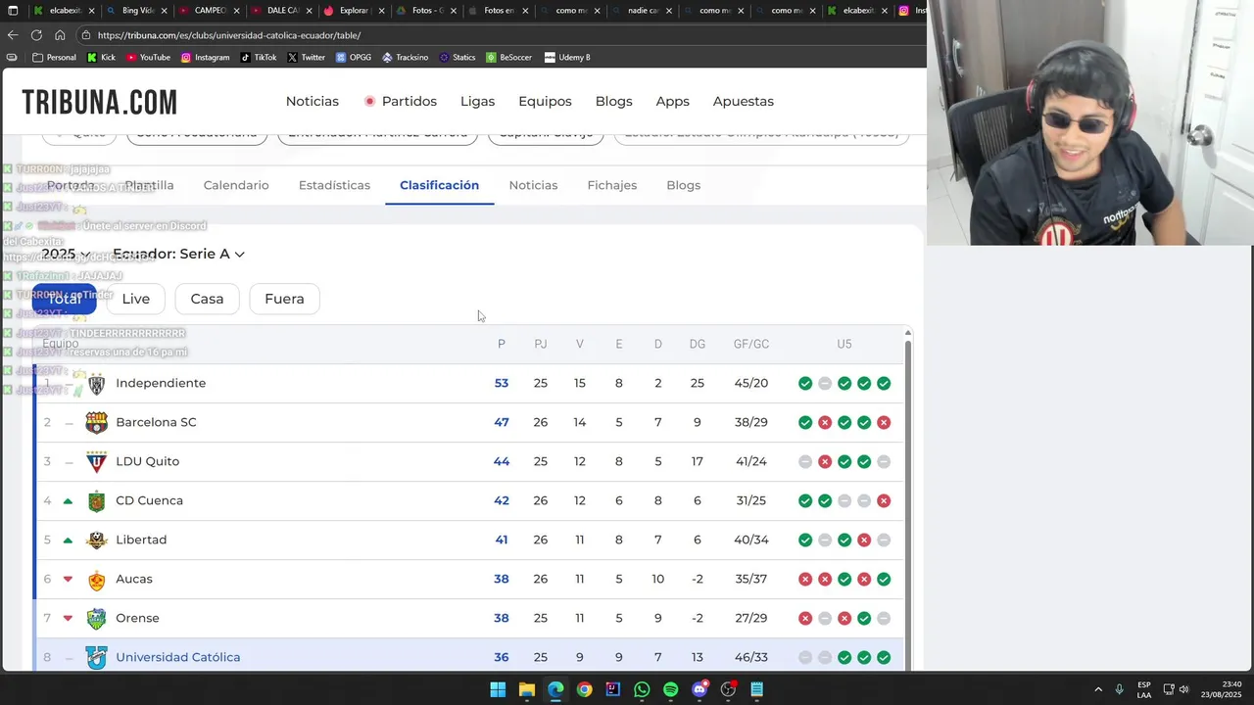Select the Casa table filter
Screen dimensions: 1254x705
click(x=207, y=299)
